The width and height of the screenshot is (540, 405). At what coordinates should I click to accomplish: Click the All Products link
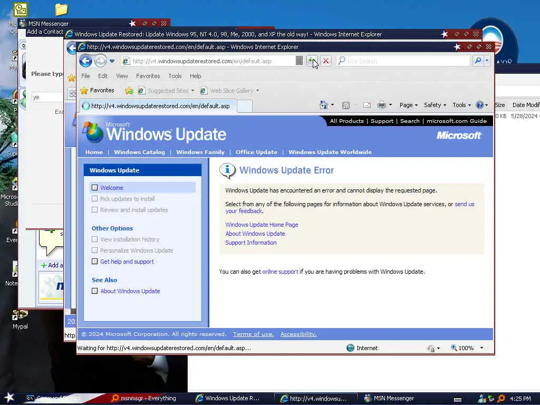click(347, 121)
